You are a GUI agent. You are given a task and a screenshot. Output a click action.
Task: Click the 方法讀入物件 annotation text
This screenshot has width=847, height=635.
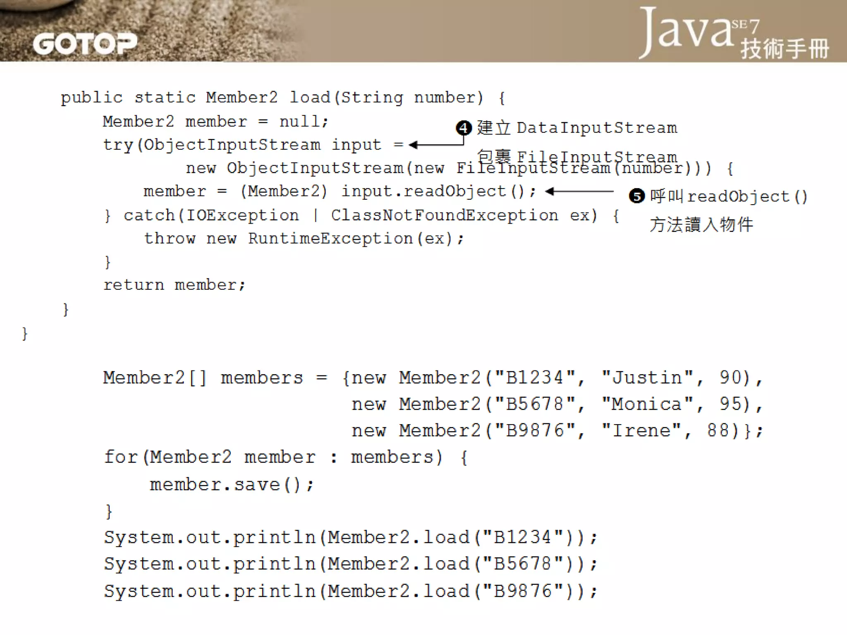coord(701,225)
